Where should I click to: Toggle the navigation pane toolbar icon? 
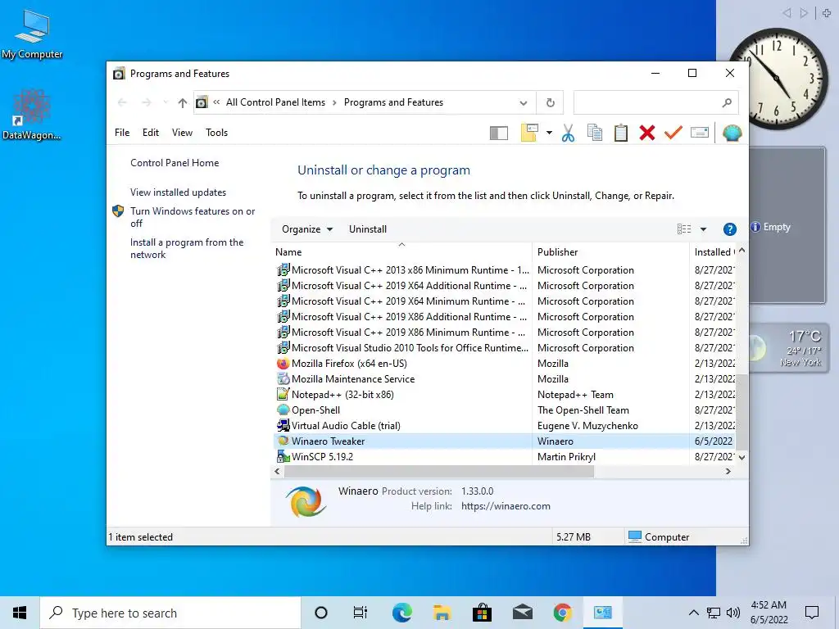[x=499, y=133]
